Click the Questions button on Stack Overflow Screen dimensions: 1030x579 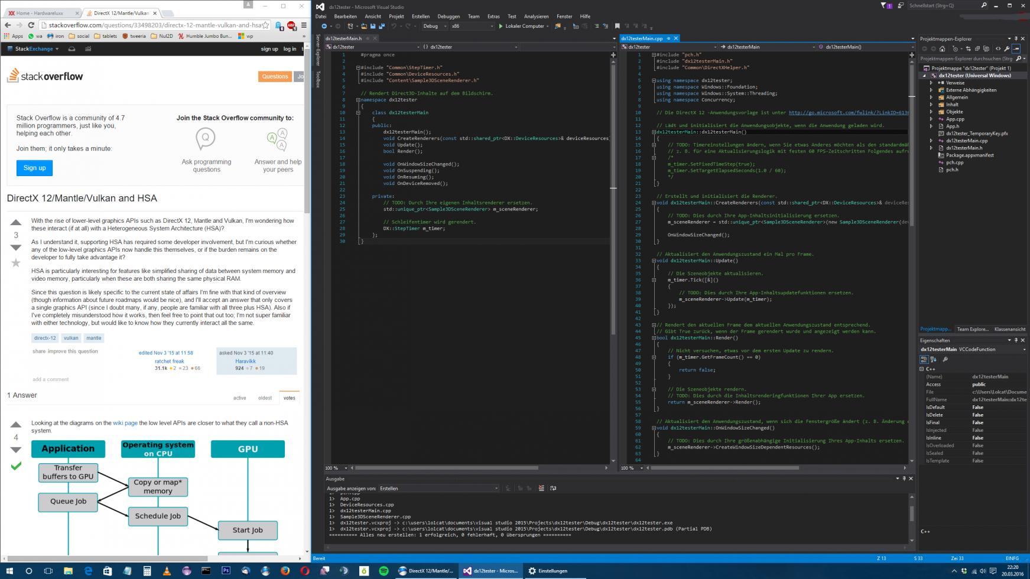(275, 76)
